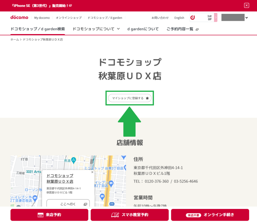Image resolution: width=257 pixels, height=223 pixels.
Task: Click マイショップに登録する button
Action: (x=130, y=98)
